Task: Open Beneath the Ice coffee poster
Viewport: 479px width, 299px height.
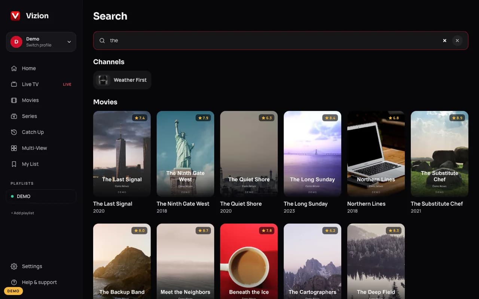Action: (x=249, y=261)
